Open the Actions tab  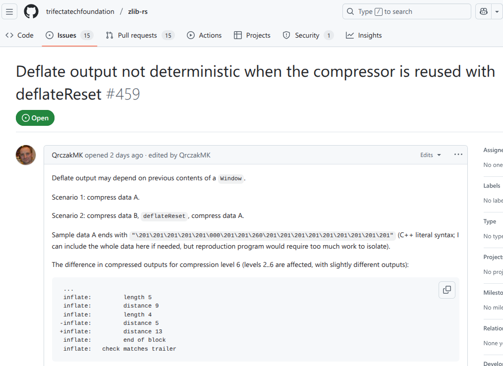(x=204, y=35)
